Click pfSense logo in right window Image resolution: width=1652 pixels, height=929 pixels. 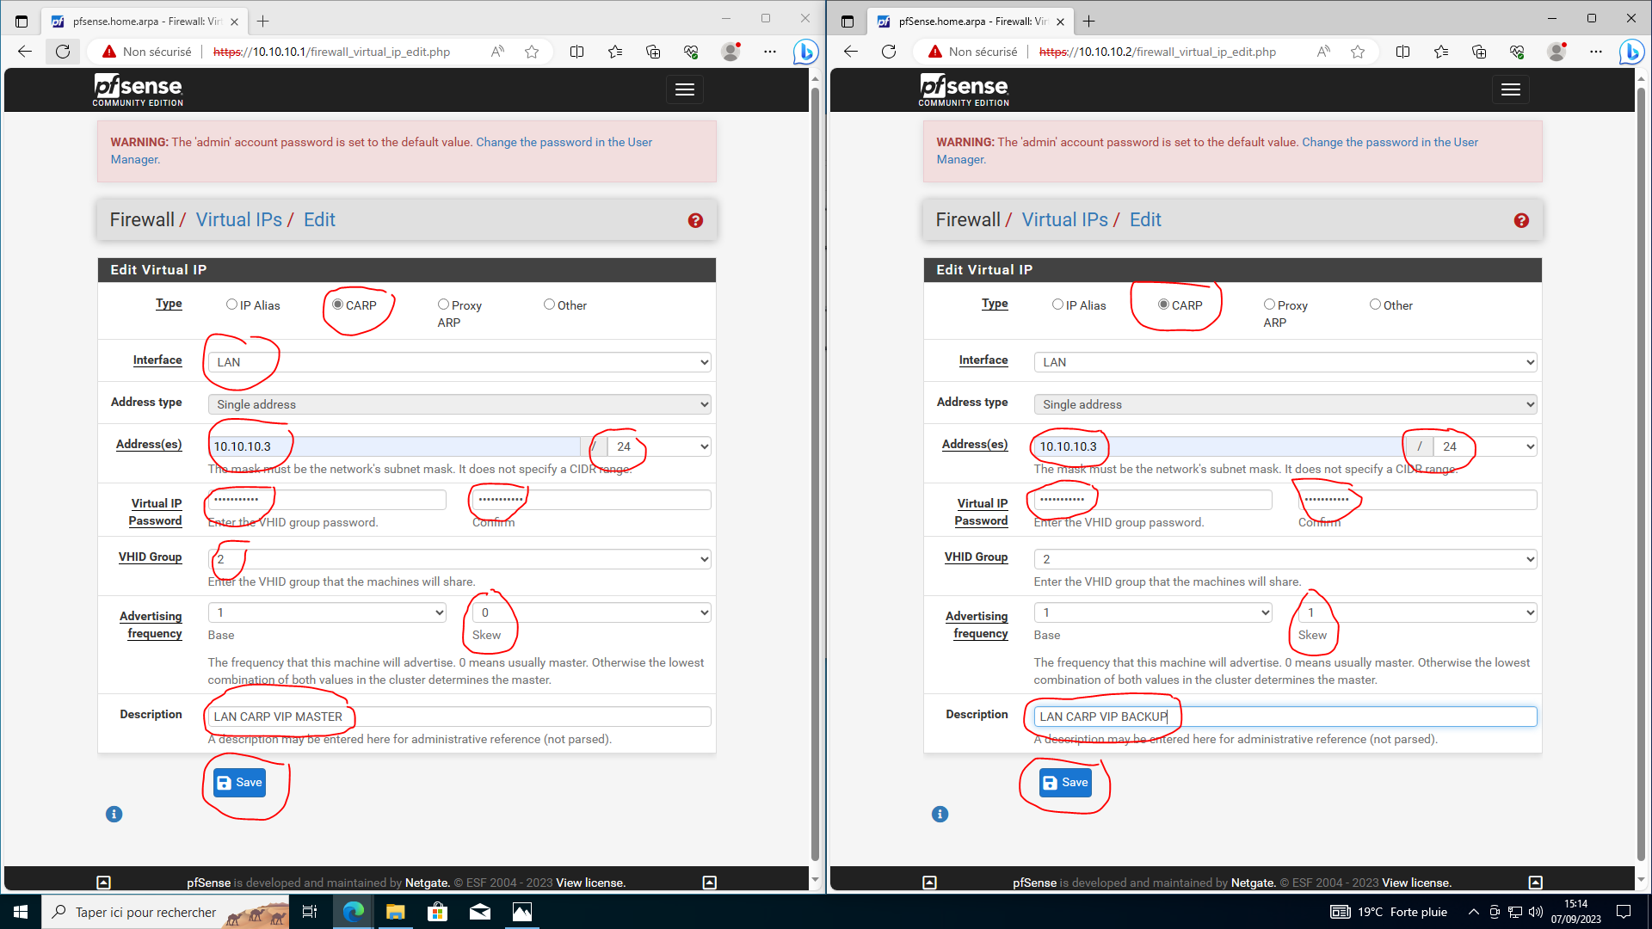(964, 89)
